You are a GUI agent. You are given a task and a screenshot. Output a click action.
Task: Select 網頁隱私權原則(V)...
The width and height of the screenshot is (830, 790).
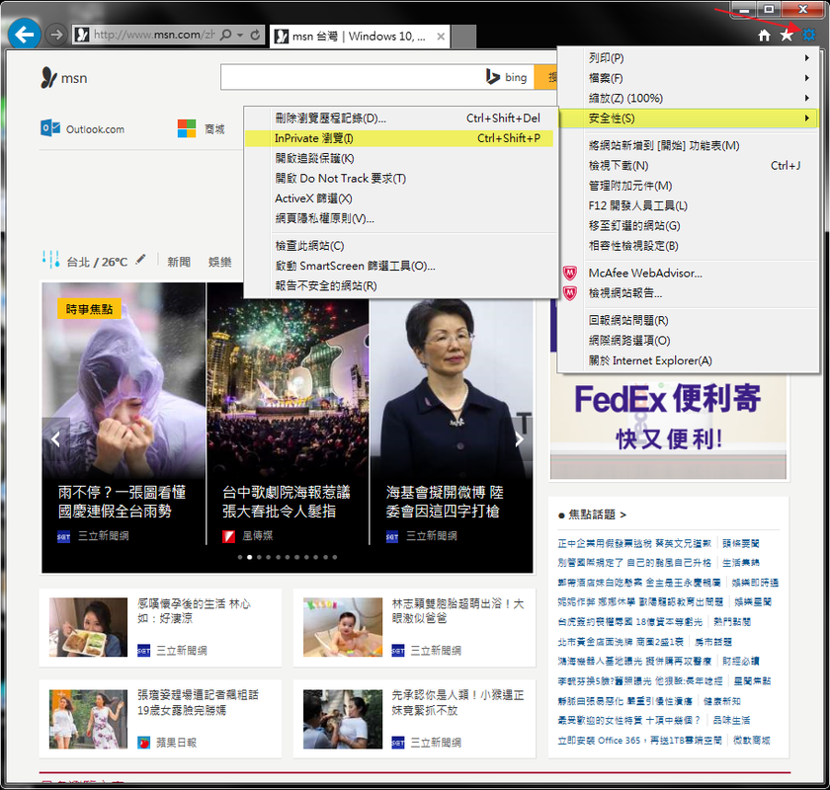click(x=400, y=218)
